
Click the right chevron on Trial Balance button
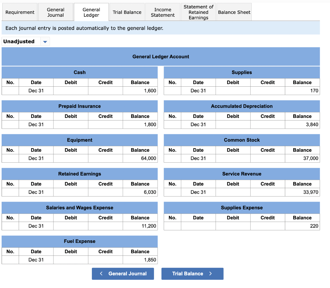210,274
